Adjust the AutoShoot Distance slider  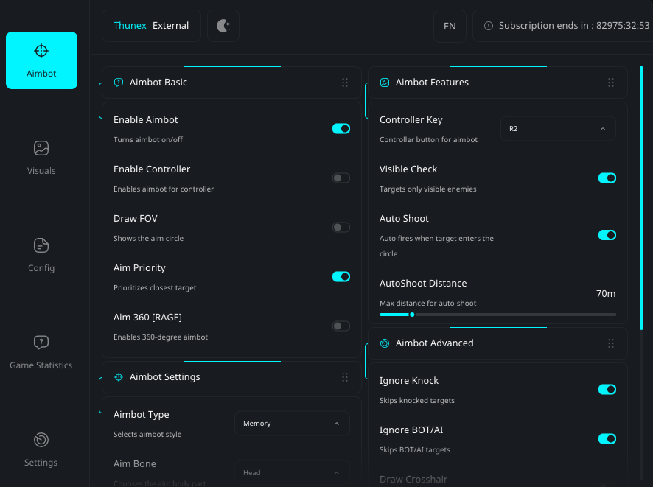point(412,315)
